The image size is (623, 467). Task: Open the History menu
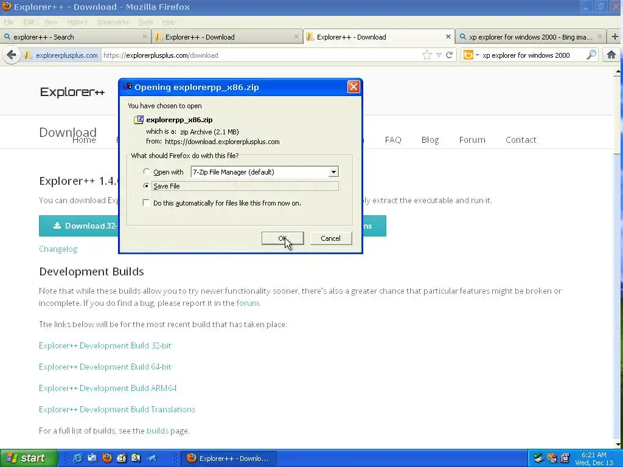coord(77,22)
